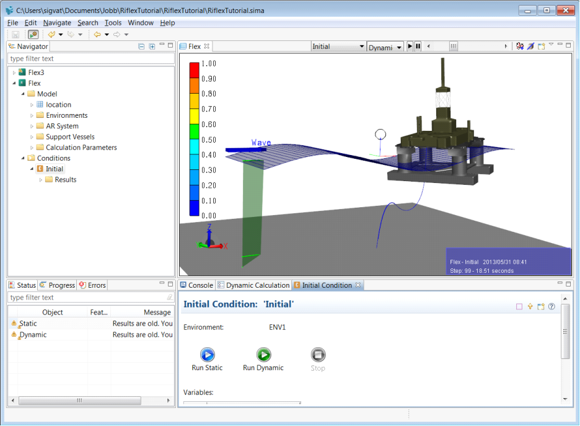Click the Run Static blue play icon
This screenshot has height=426, width=580.
point(207,355)
